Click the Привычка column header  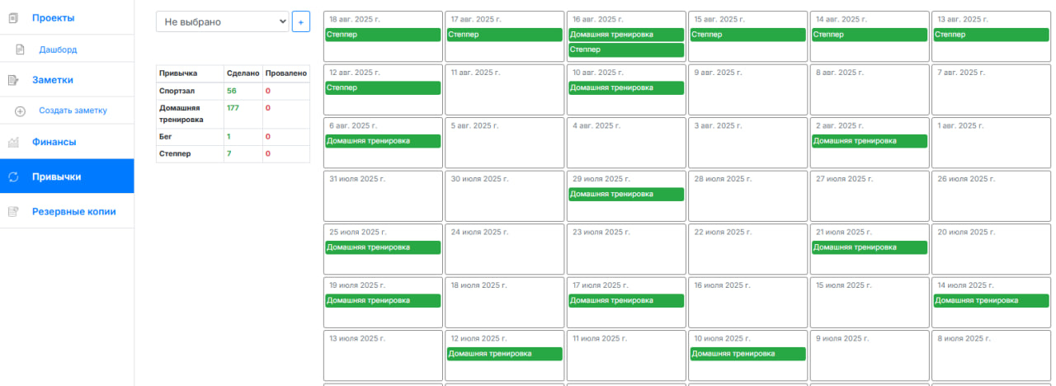click(178, 73)
